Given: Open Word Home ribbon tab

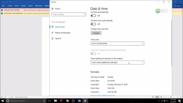Looking at the screenshot, I should pyautogui.click(x=10, y=6).
